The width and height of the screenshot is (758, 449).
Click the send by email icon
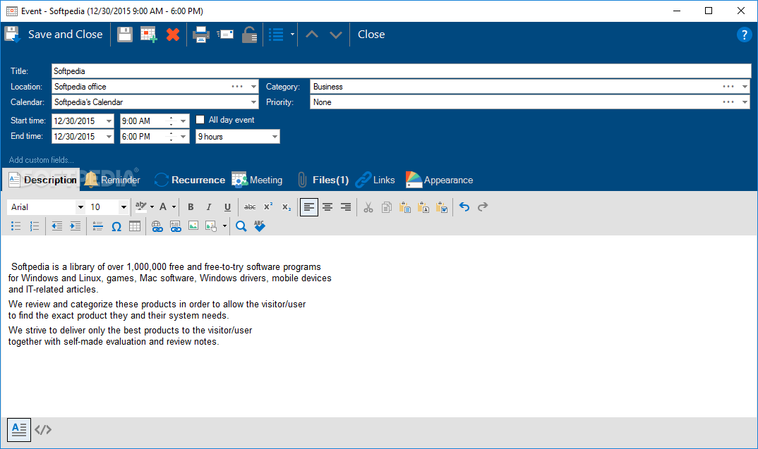point(225,35)
